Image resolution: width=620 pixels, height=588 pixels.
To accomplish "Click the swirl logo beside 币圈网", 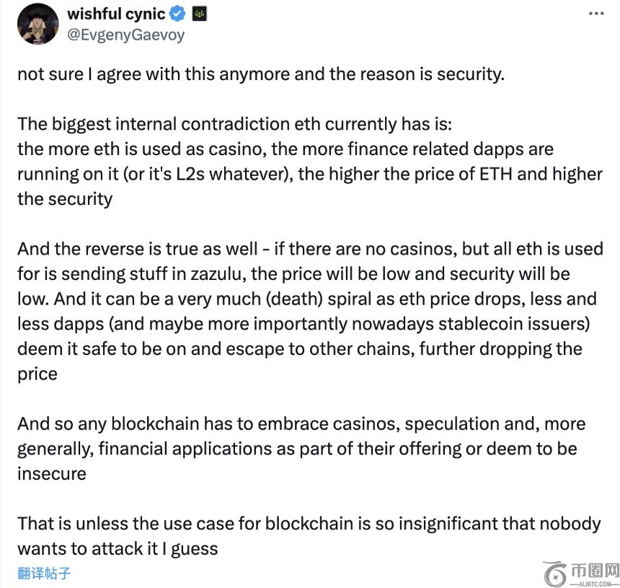I will (556, 574).
